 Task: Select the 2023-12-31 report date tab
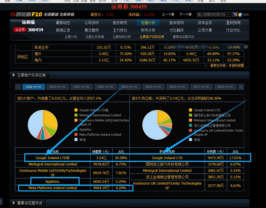[x=57, y=87]
